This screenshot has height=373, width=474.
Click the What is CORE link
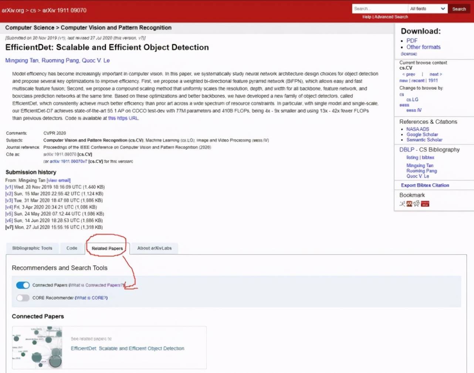point(91,298)
